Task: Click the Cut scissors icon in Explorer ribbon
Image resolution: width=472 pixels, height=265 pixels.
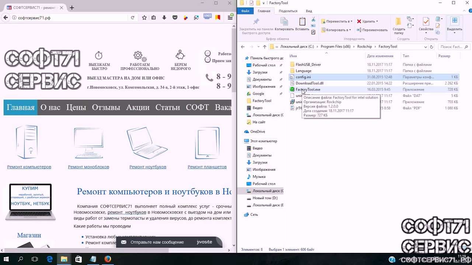Action: (x=313, y=19)
